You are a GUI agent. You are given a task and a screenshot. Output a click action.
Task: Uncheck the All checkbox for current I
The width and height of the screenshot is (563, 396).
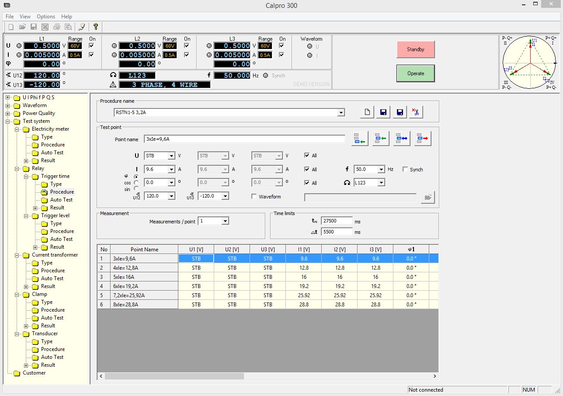coord(307,169)
